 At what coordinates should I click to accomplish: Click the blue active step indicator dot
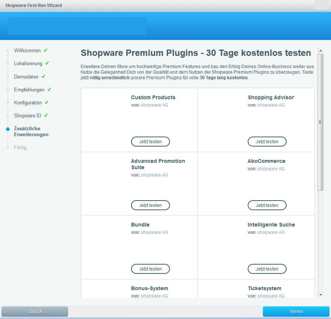pos(8,129)
